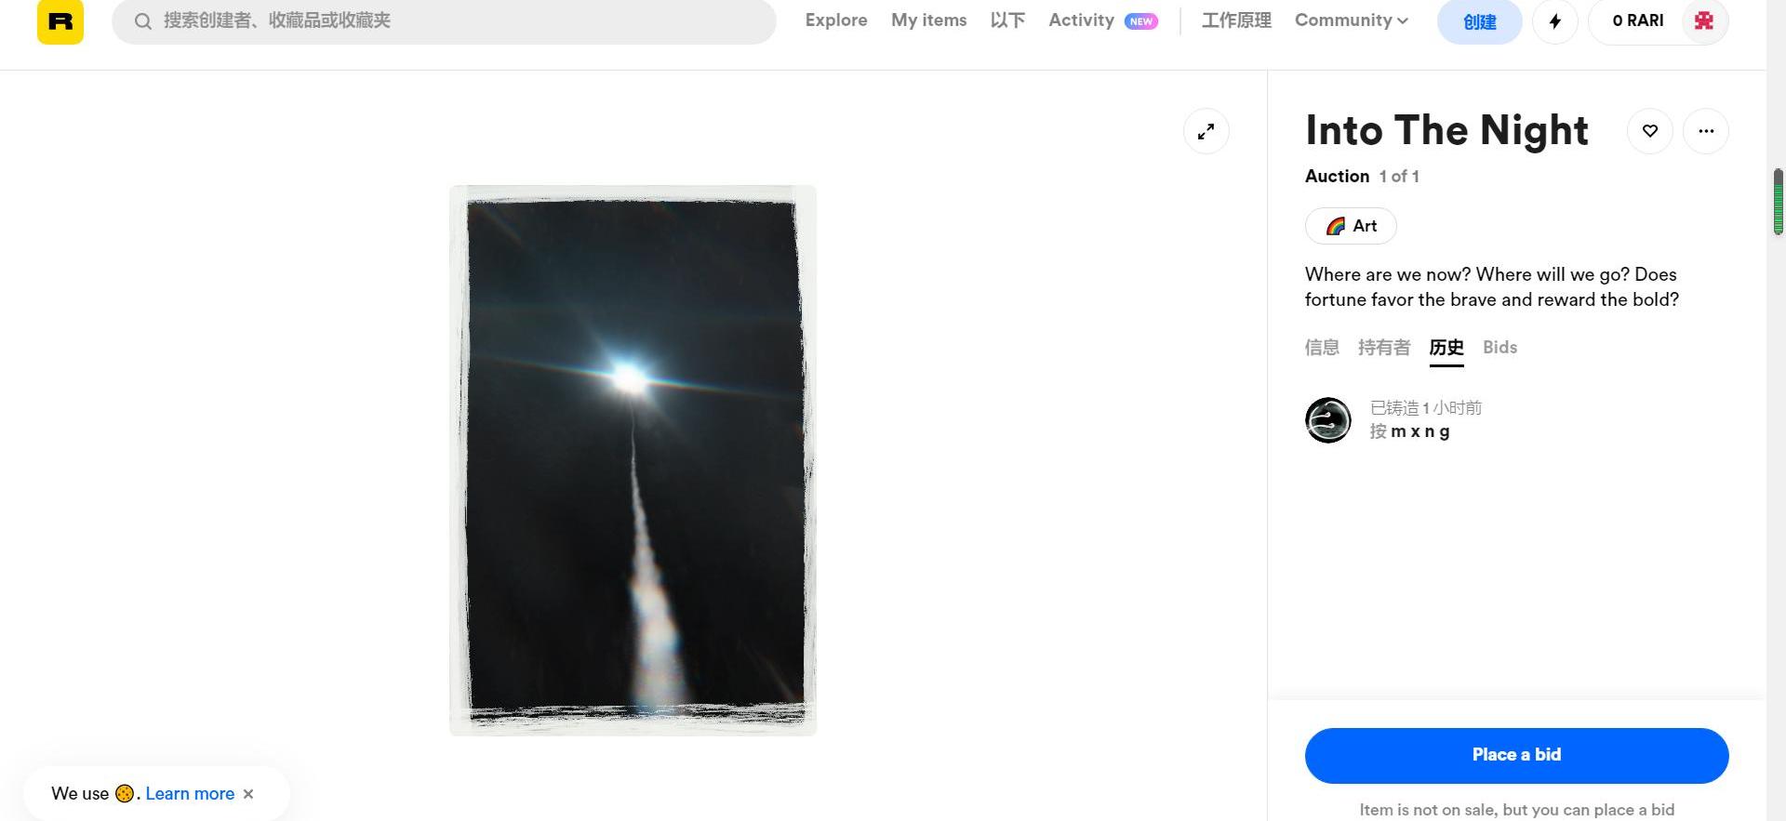Open the Activity feed
The height and width of the screenshot is (821, 1786).
pyautogui.click(x=1081, y=20)
